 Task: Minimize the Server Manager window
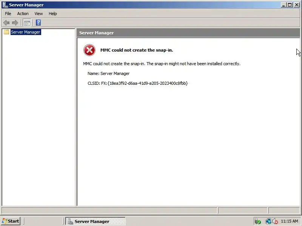pos(284,5)
